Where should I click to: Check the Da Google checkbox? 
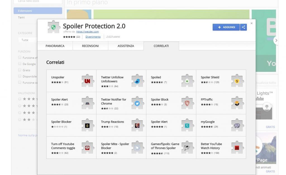click(x=20, y=64)
